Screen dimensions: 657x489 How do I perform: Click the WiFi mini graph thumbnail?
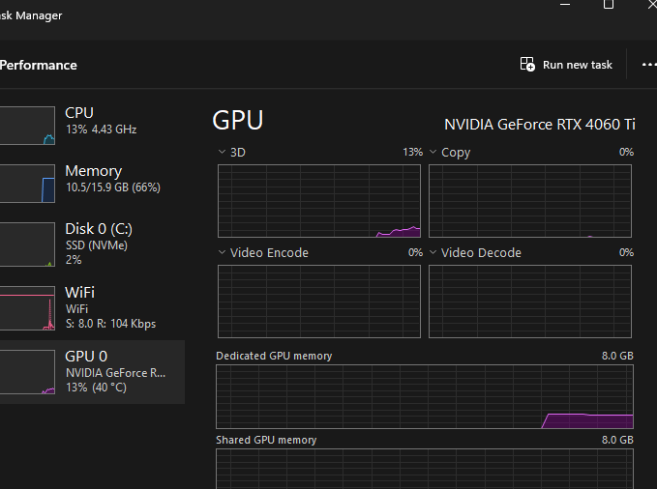(26, 308)
